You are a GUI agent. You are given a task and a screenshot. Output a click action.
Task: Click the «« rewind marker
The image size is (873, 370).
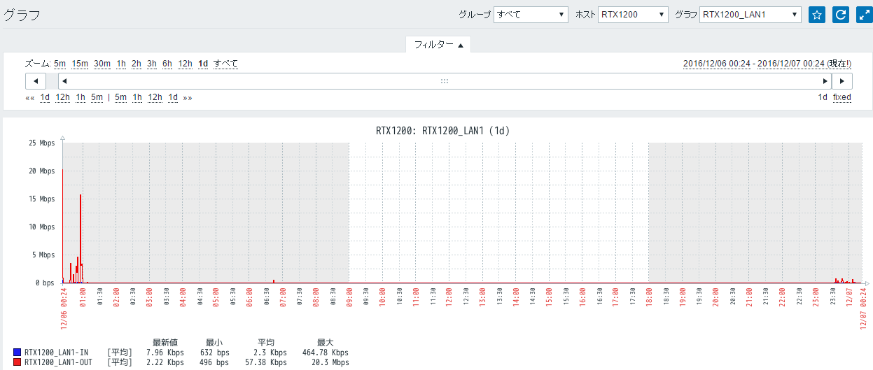(x=29, y=98)
